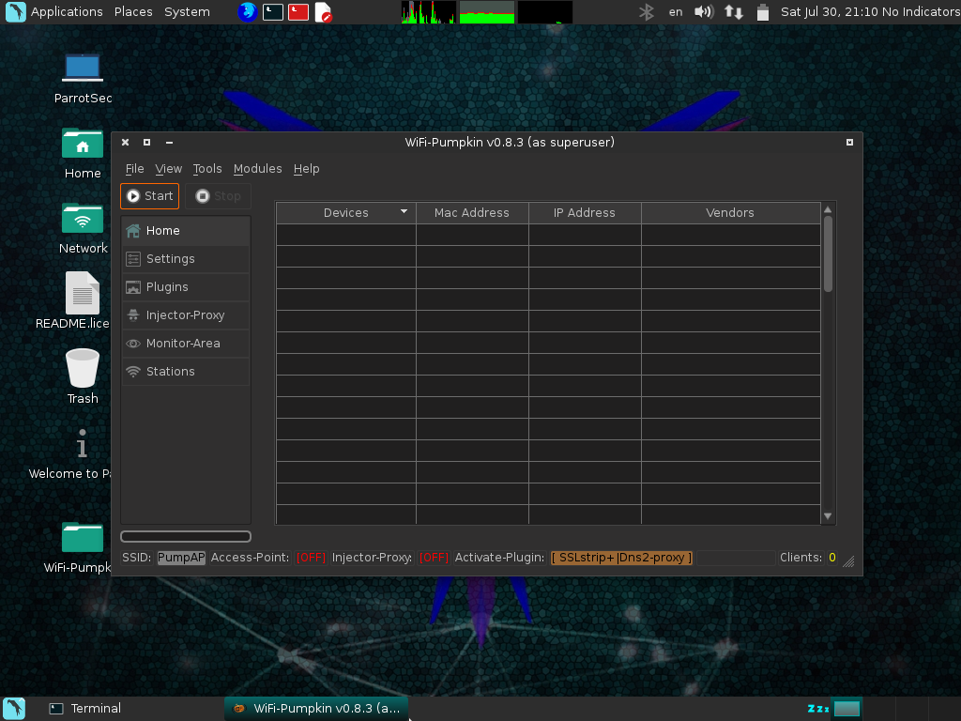Open the Home folder desktop icon
The image size is (961, 721).
83,154
